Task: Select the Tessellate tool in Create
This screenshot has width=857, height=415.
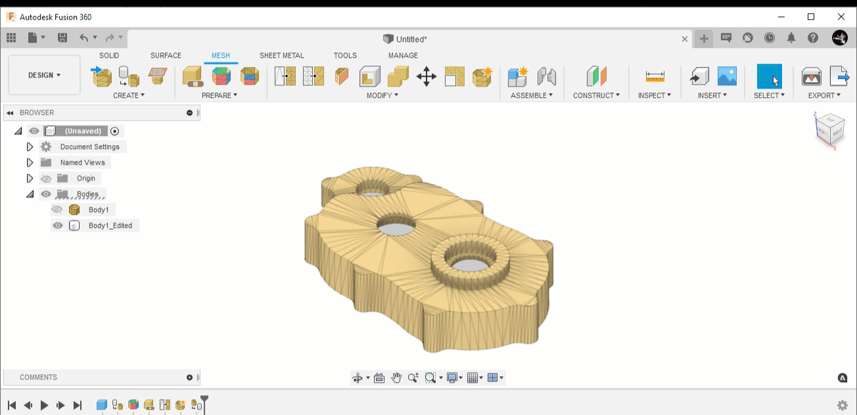Action: tap(129, 76)
